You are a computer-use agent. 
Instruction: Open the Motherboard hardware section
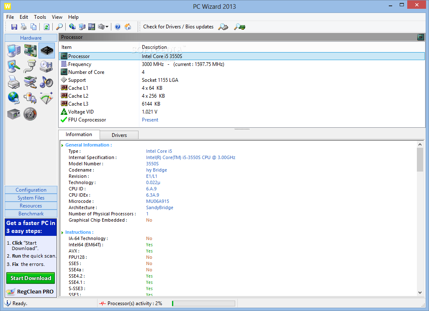pyautogui.click(x=30, y=50)
